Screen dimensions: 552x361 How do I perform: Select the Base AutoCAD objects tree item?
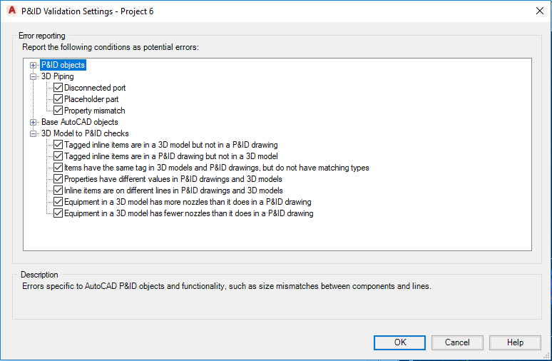79,122
